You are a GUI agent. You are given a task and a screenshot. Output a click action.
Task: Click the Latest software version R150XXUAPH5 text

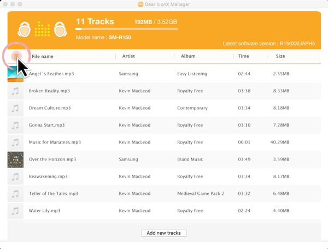coord(269,44)
